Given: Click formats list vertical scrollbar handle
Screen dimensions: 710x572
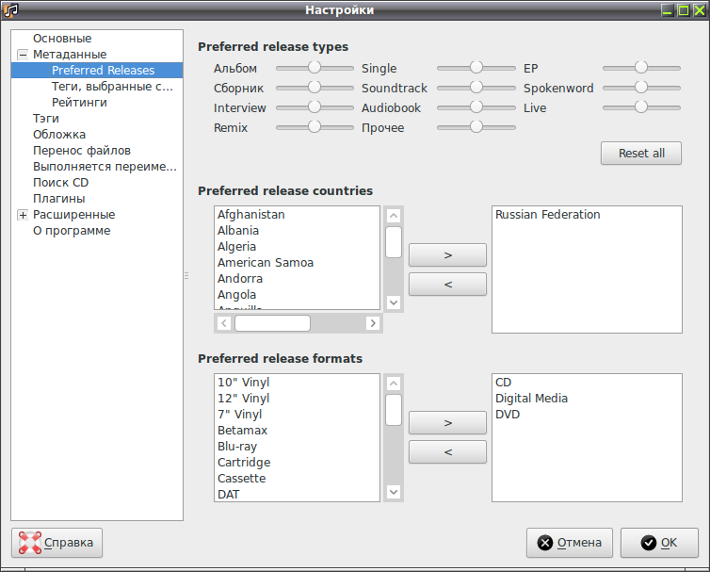Looking at the screenshot, I should click(394, 410).
